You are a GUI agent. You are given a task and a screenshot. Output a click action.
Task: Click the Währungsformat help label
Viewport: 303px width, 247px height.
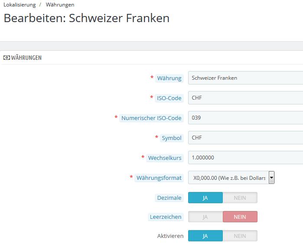[159, 178]
